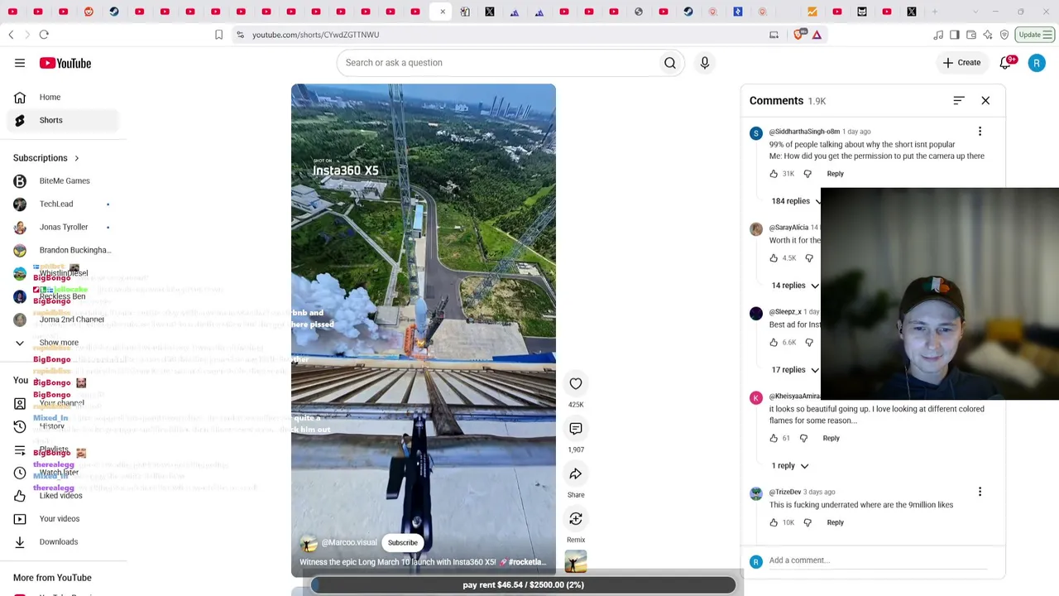
Task: Sort comments with the sort icon
Action: (959, 100)
